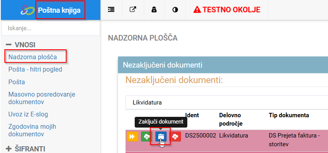
Task: Open the Likvidatura filter dropdown
Action: (227, 103)
